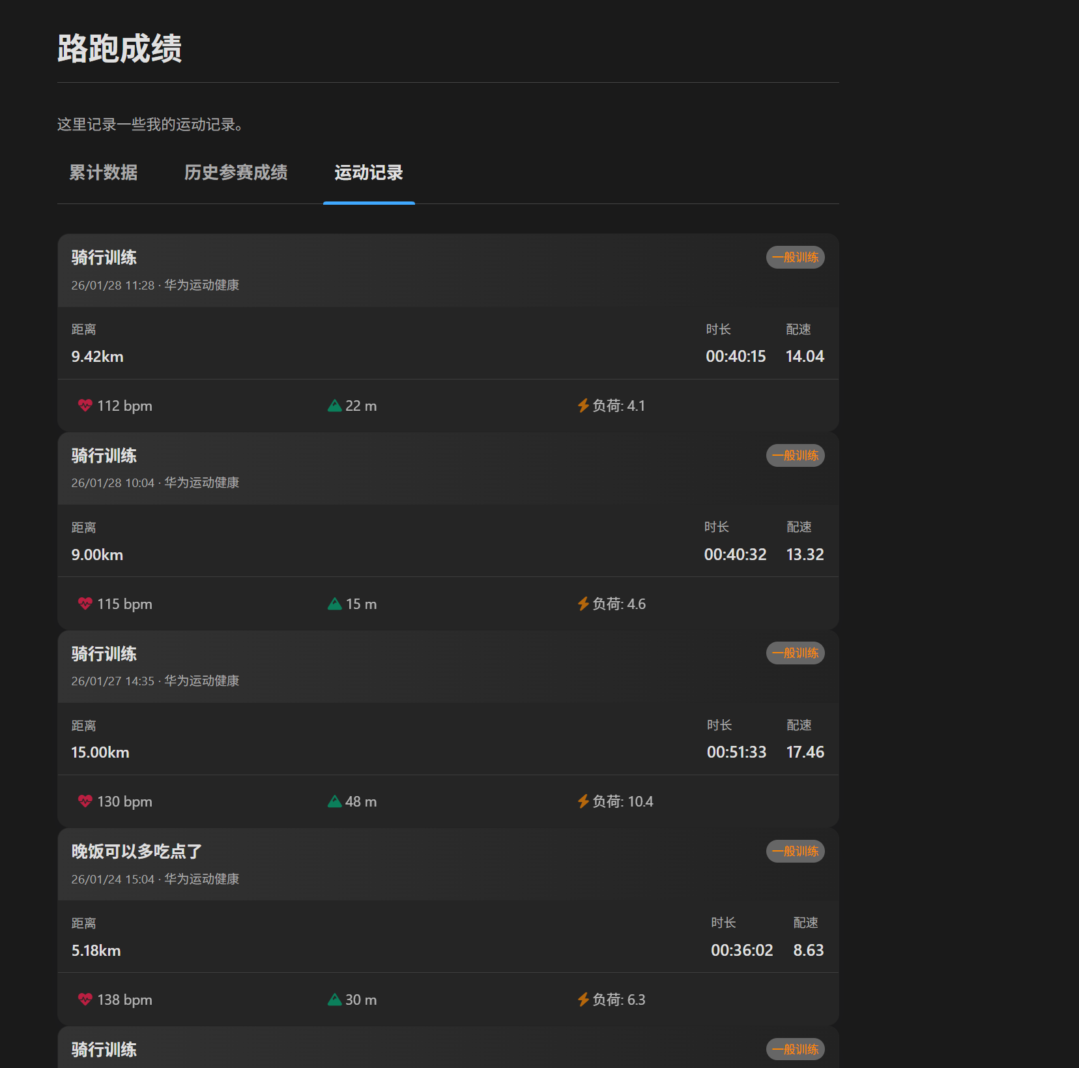Click 一般训练 badge on 10:04 ride
This screenshot has width=1079, height=1068.
coord(795,456)
